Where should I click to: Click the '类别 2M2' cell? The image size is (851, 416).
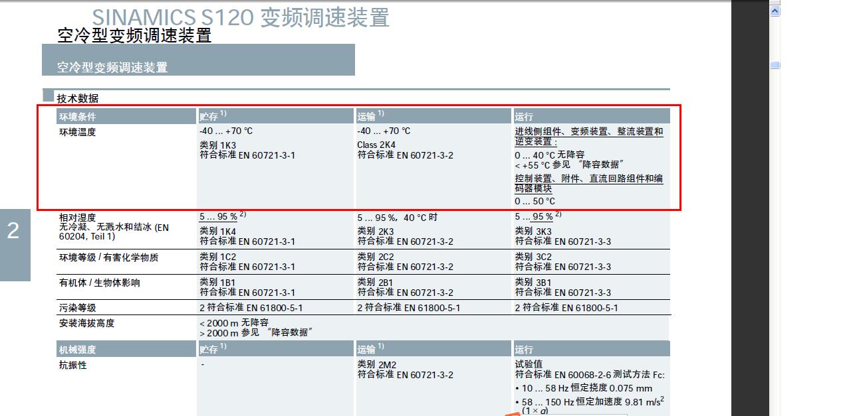[376, 364]
